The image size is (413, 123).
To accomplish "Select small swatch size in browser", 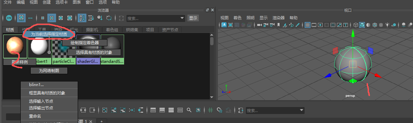I will point(42,18).
